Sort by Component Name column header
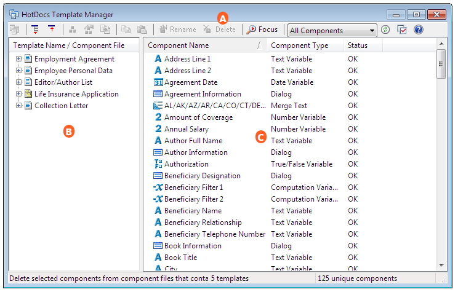The height and width of the screenshot is (292, 458). [x=206, y=45]
